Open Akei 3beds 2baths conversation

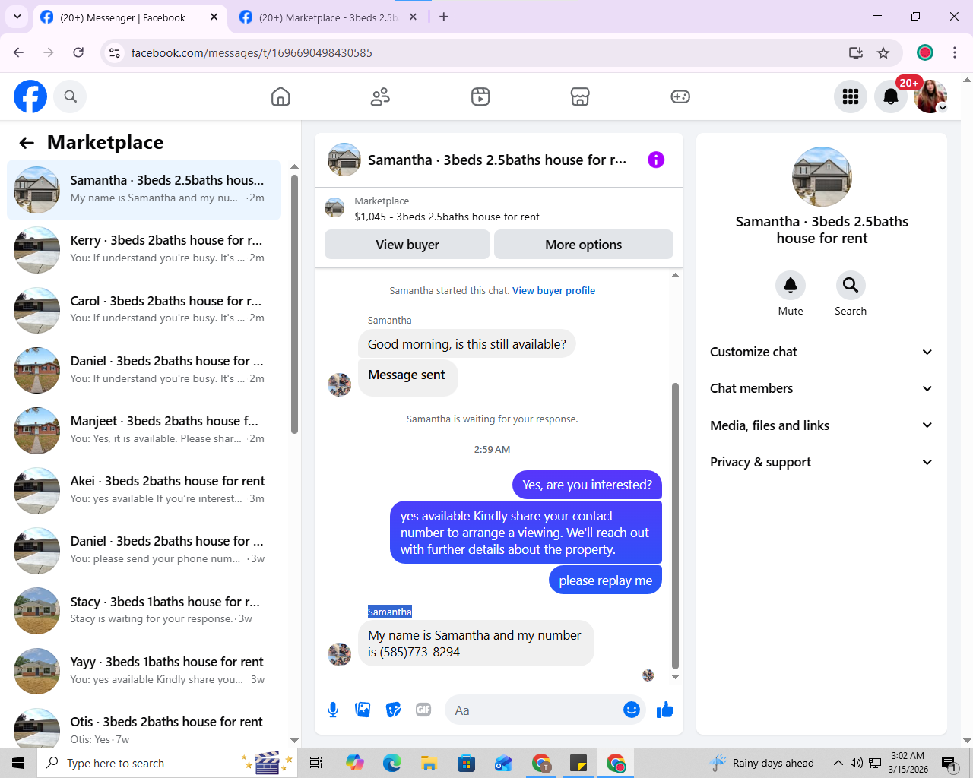click(144, 491)
